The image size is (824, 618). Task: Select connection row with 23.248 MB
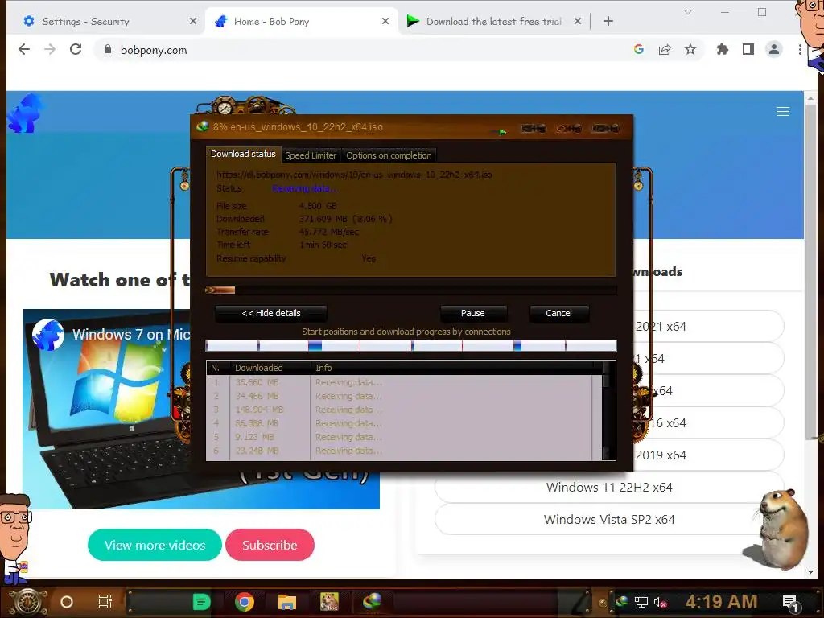click(x=404, y=451)
